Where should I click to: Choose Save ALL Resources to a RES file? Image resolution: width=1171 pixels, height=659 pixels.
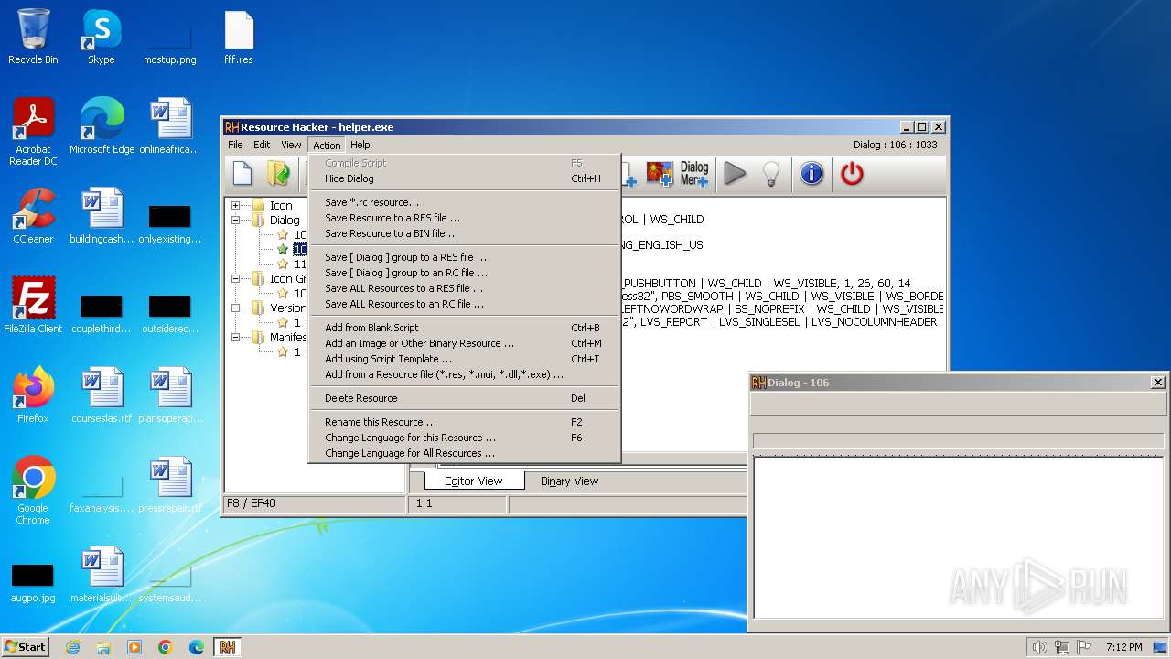(x=465, y=288)
